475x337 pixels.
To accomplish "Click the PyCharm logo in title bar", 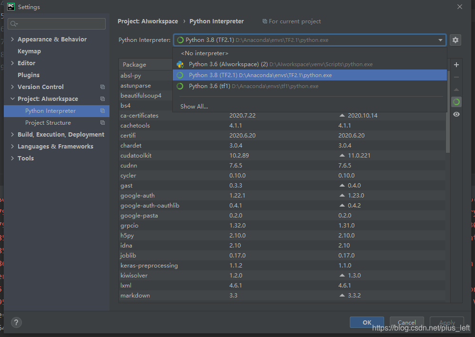I will click(x=11, y=7).
